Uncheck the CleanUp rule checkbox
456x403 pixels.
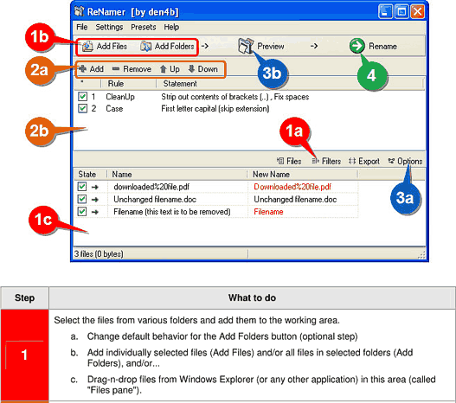82,97
